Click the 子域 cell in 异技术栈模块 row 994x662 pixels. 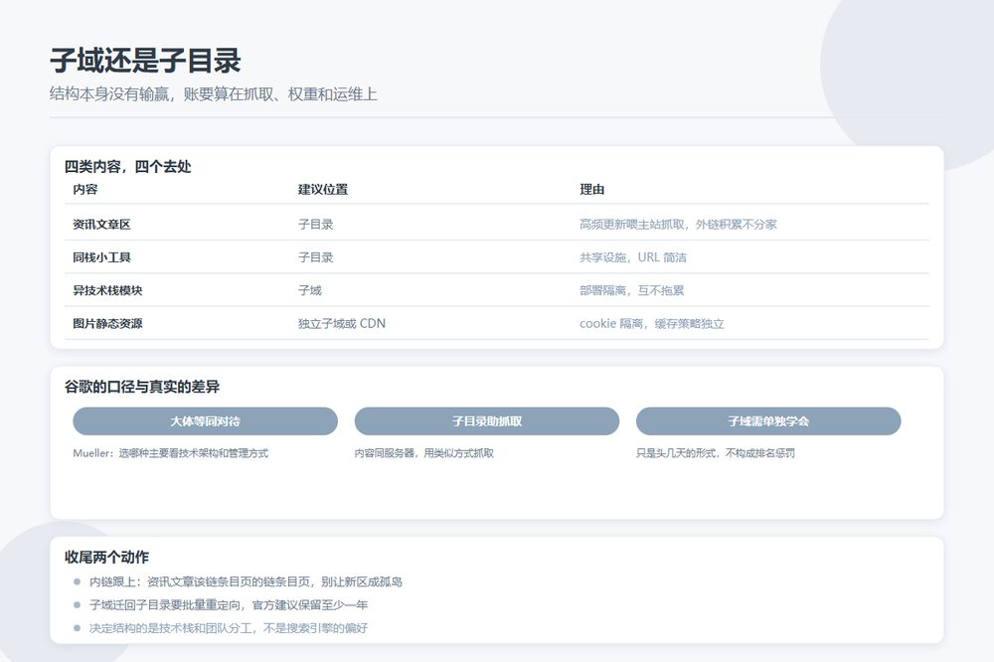[x=310, y=290]
